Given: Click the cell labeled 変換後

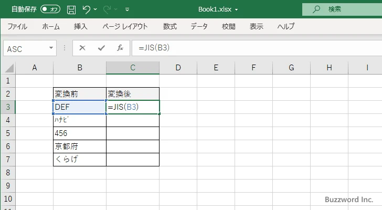Looking at the screenshot, I should [x=133, y=94].
